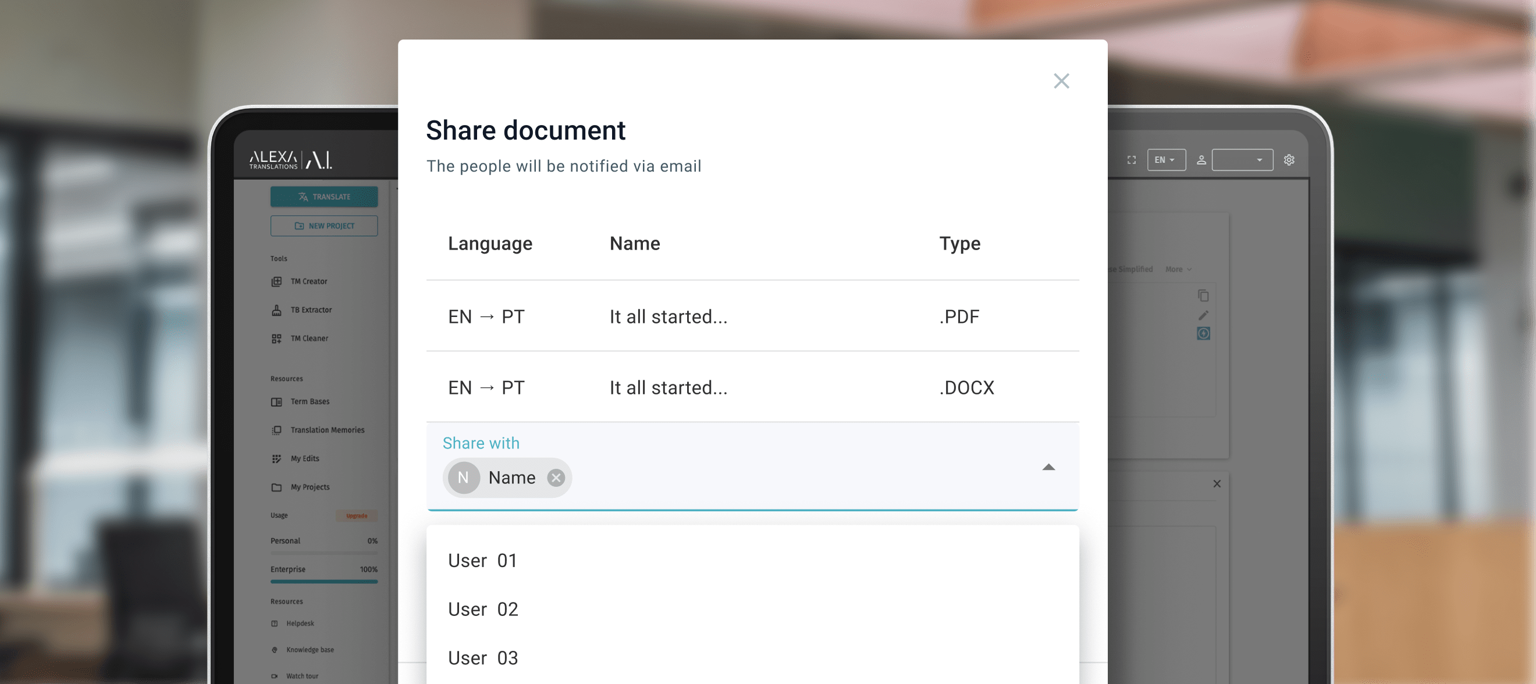Start the Watch tour link

pos(294,676)
